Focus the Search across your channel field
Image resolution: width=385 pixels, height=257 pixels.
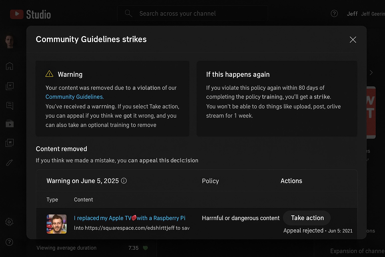[x=192, y=14]
